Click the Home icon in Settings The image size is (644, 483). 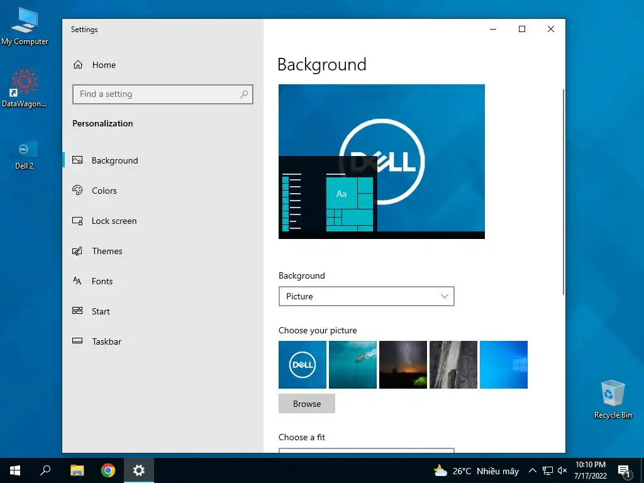click(x=78, y=65)
